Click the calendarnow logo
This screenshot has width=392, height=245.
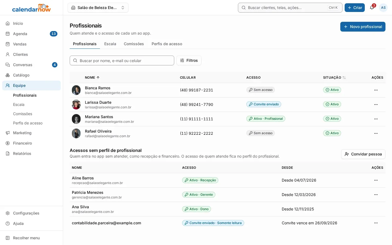point(31,8)
